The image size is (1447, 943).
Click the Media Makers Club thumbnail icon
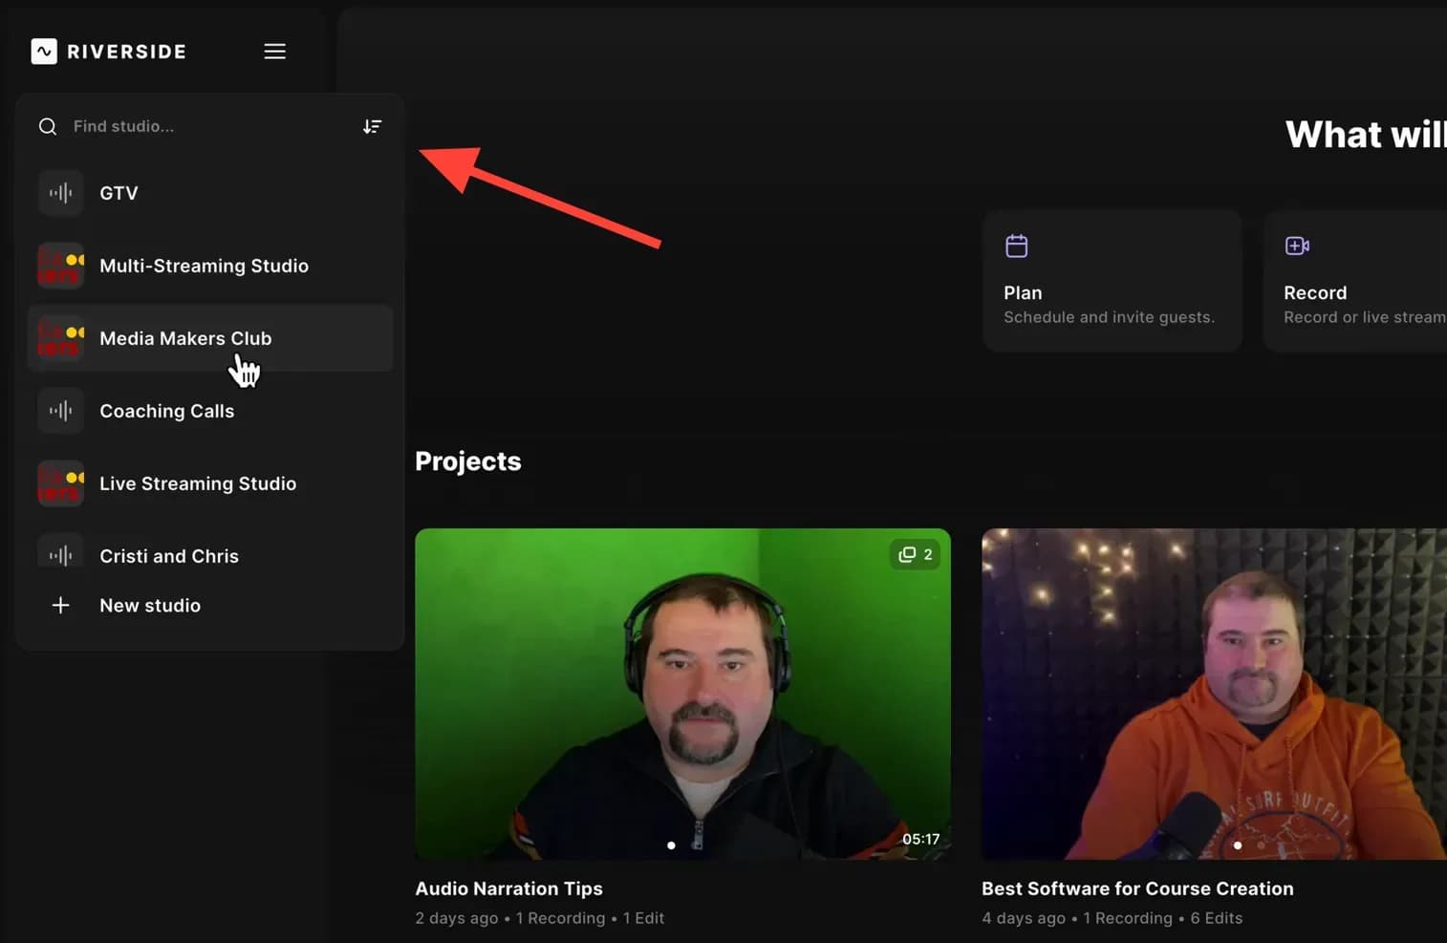60,338
